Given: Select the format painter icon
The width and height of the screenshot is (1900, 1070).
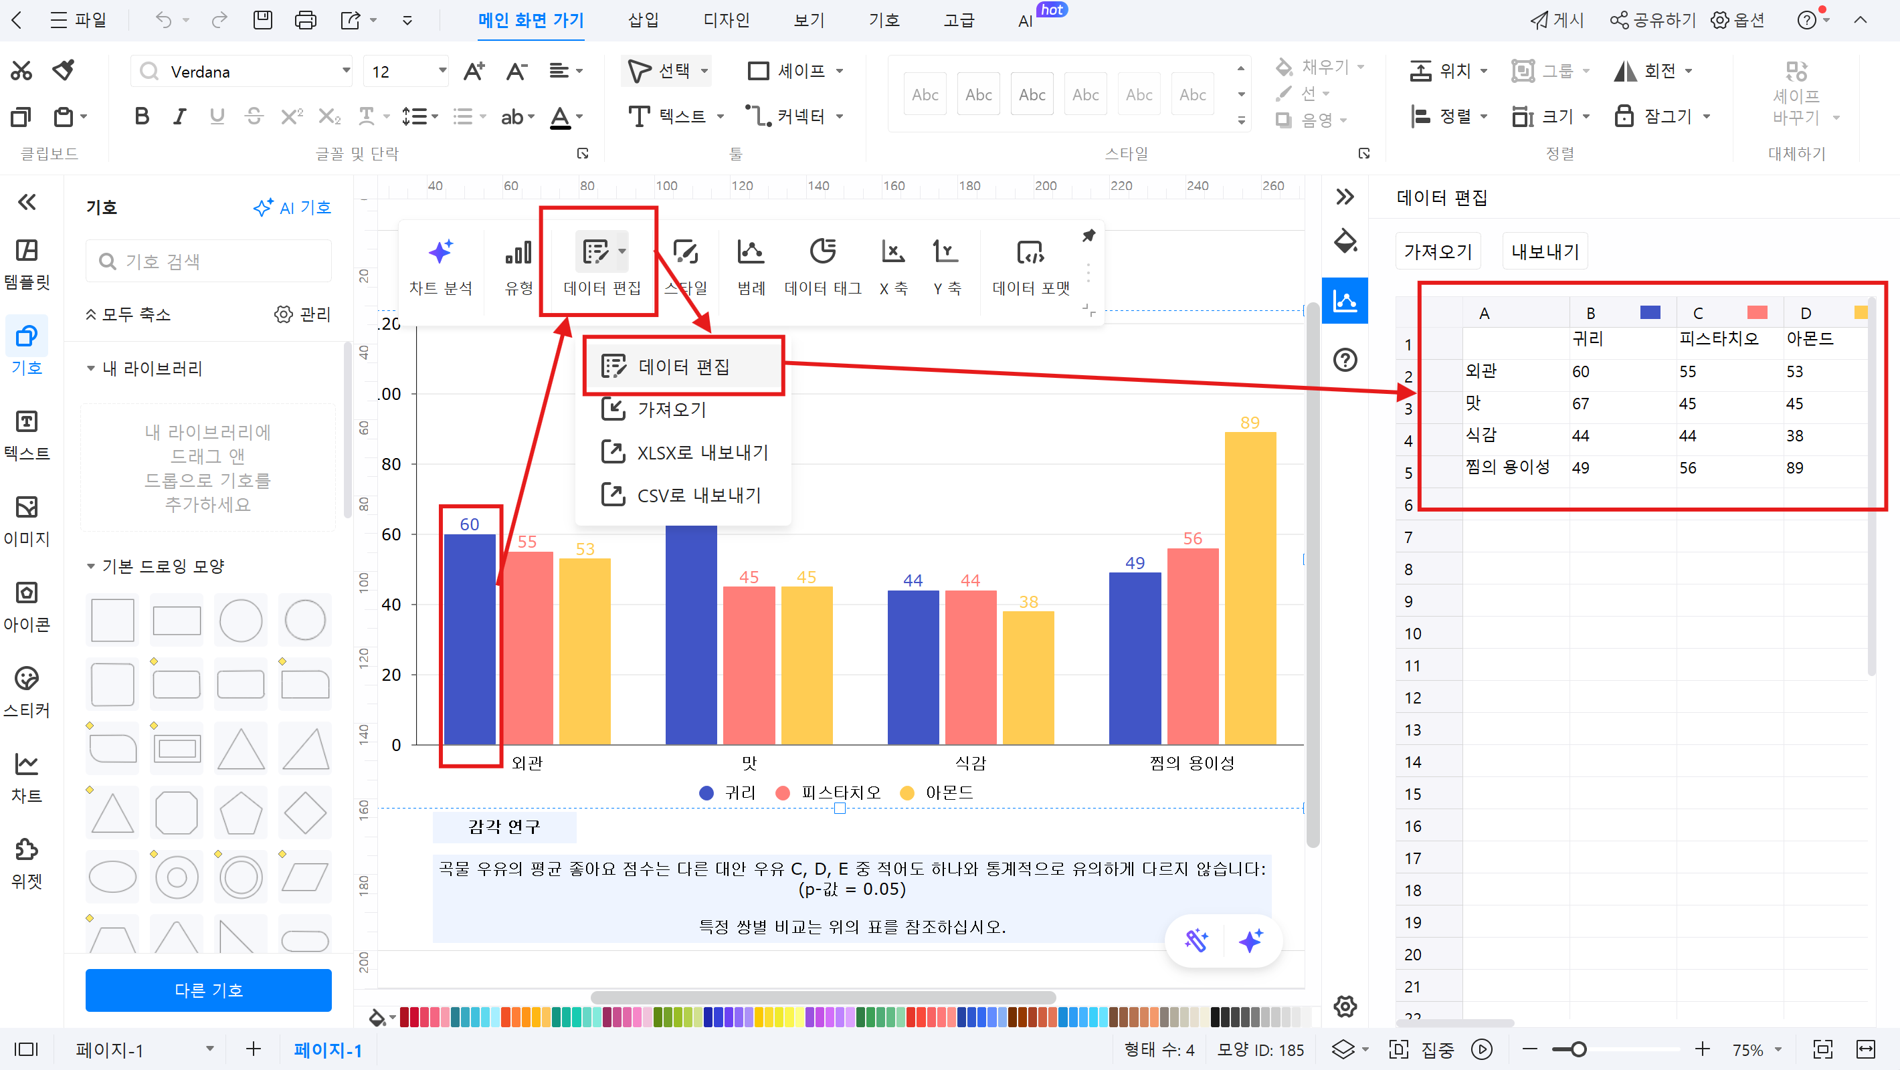Looking at the screenshot, I should click(x=64, y=71).
